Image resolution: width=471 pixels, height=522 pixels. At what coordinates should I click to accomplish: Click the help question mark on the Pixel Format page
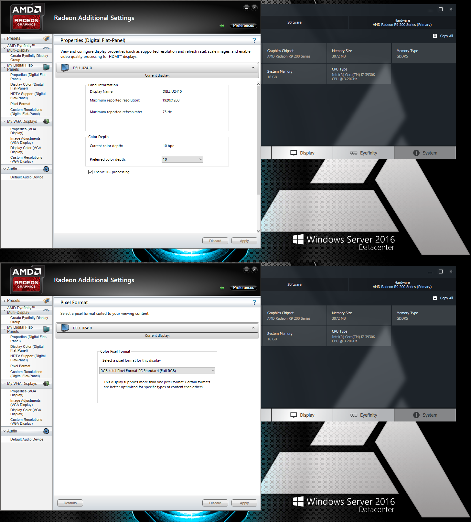pyautogui.click(x=254, y=303)
